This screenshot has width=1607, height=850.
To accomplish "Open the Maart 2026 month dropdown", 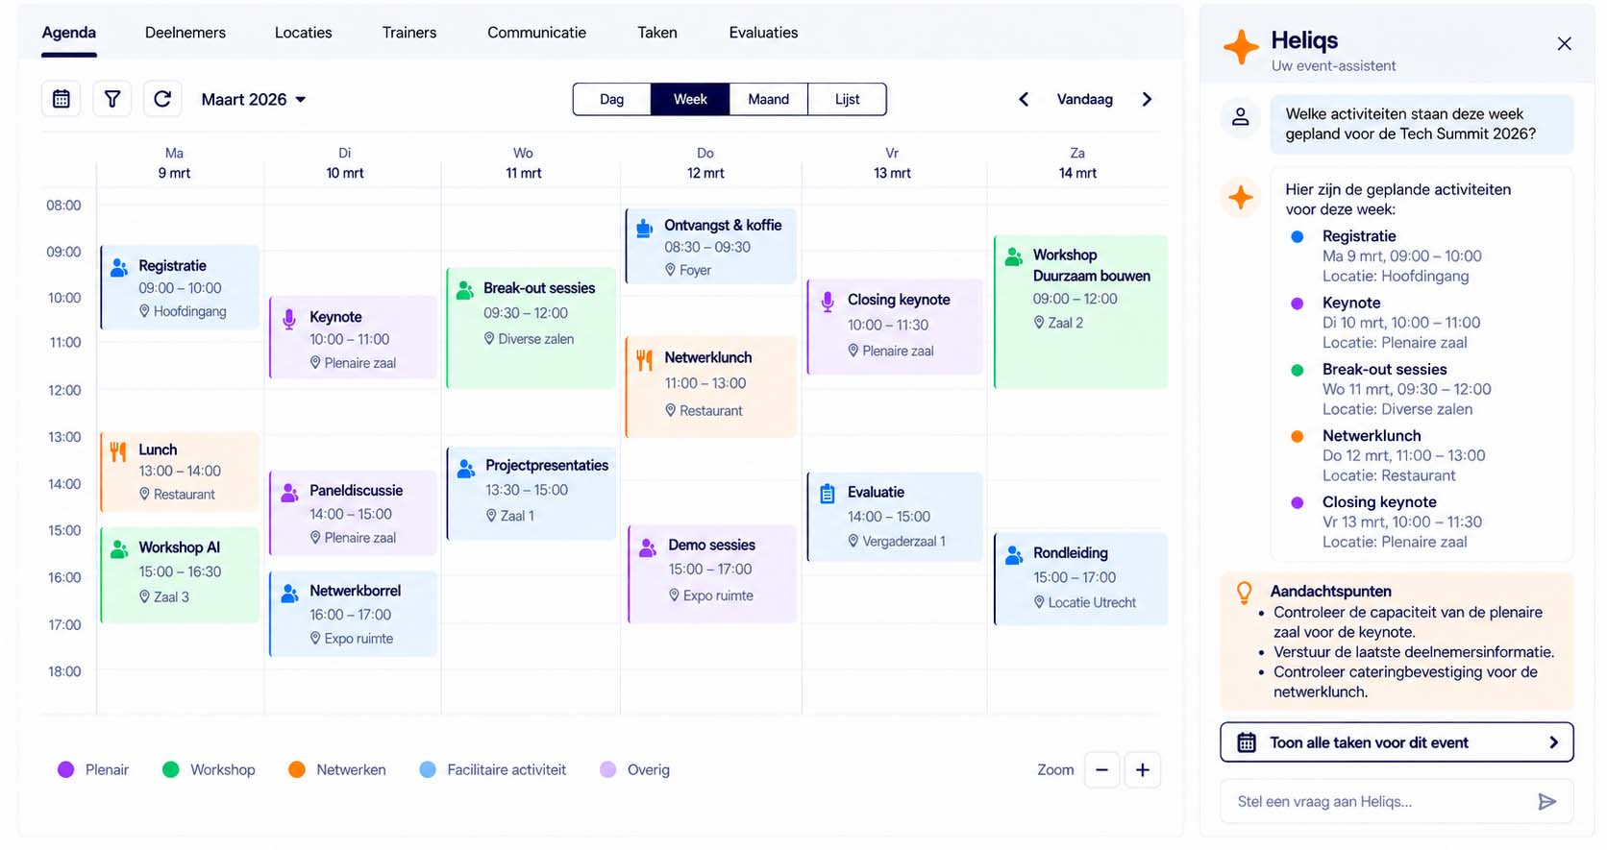I will point(254,99).
